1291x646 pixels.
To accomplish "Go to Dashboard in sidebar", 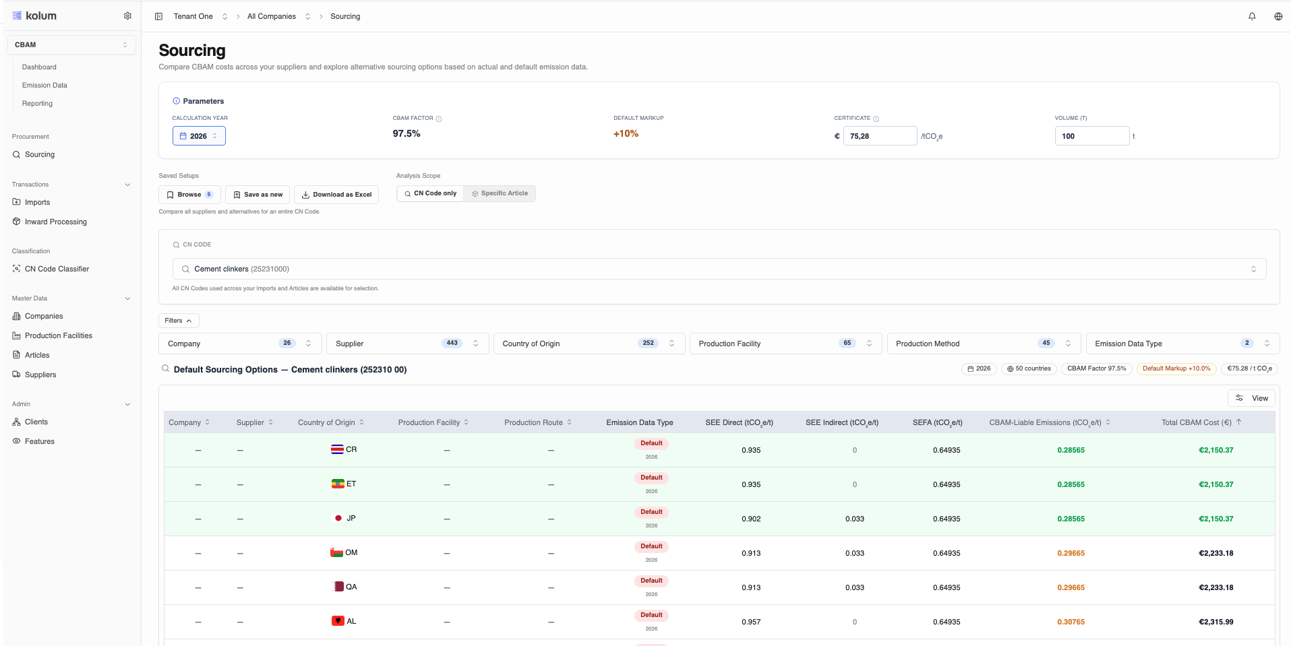I will [39, 67].
